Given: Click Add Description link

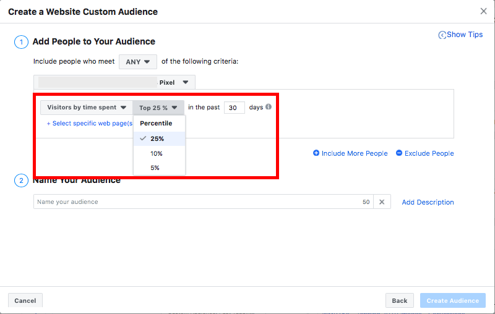Looking at the screenshot, I should click(x=428, y=202).
